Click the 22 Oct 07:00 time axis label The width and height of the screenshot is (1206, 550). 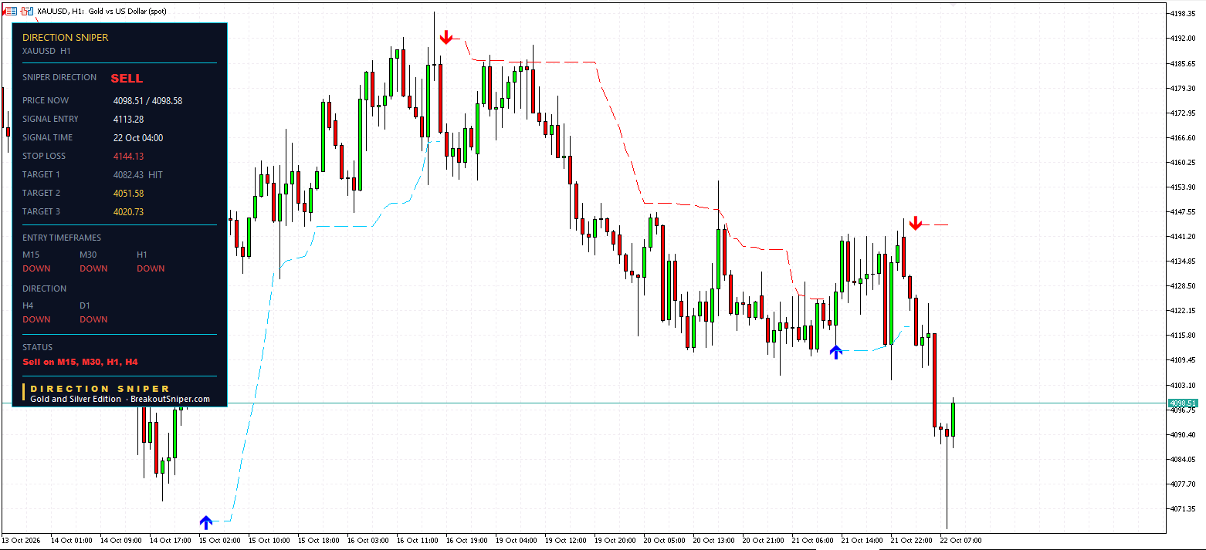(961, 540)
